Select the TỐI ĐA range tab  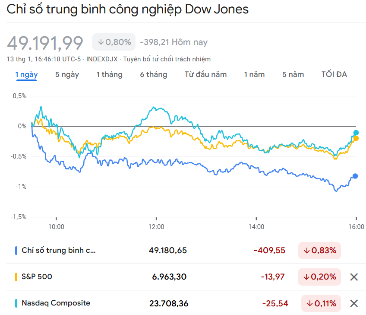click(x=334, y=74)
